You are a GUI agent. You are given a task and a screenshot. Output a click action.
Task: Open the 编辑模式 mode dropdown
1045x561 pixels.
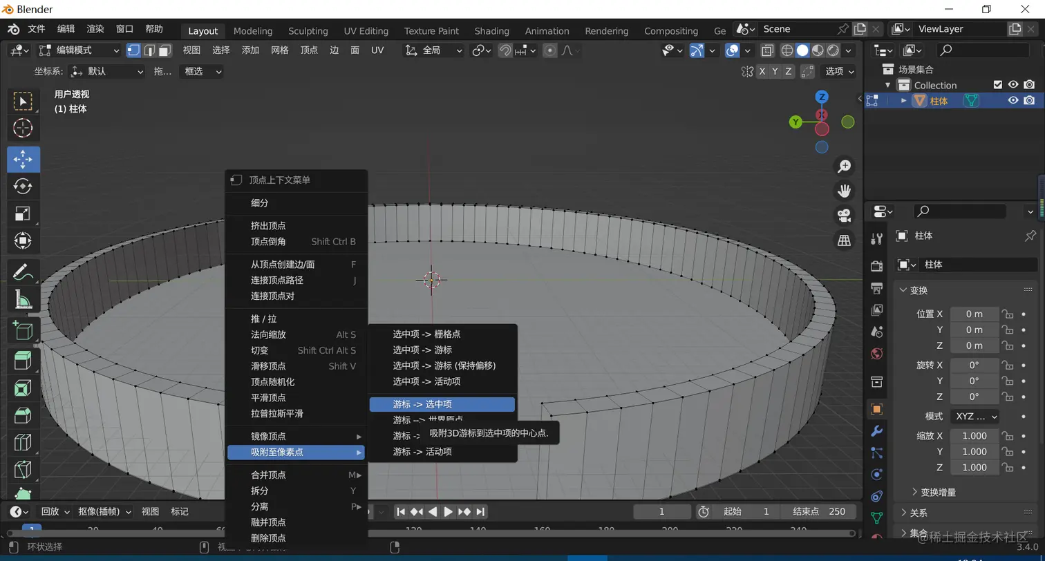(x=79, y=50)
